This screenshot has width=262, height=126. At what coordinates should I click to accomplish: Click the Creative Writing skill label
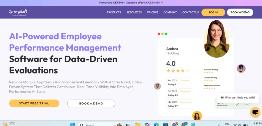coord(210,77)
